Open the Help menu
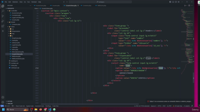The height and width of the screenshot is (112, 200). 40,2
